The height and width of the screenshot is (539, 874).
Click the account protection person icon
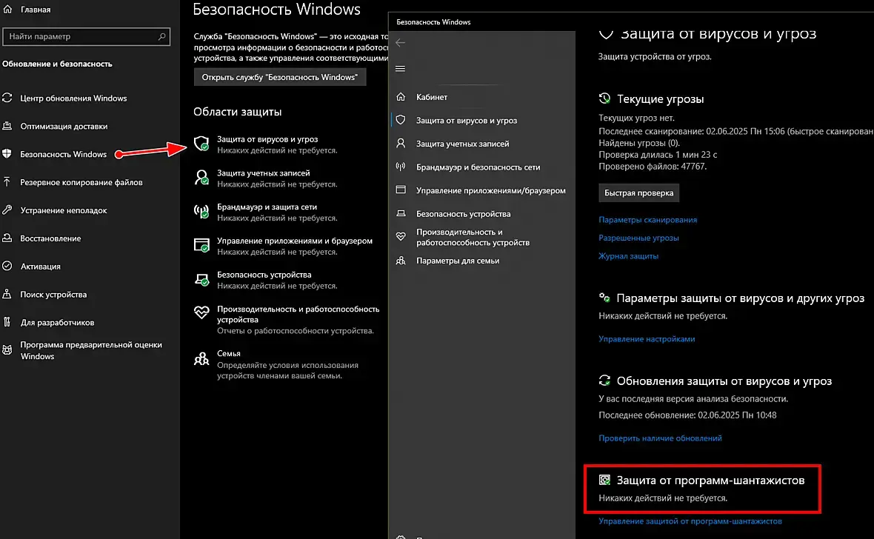click(x=201, y=178)
